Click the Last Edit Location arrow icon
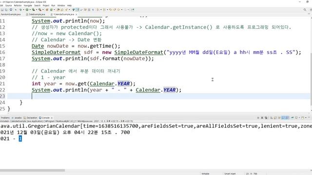Image resolution: width=312 pixels, height=175 pixels. tap(111, 10)
